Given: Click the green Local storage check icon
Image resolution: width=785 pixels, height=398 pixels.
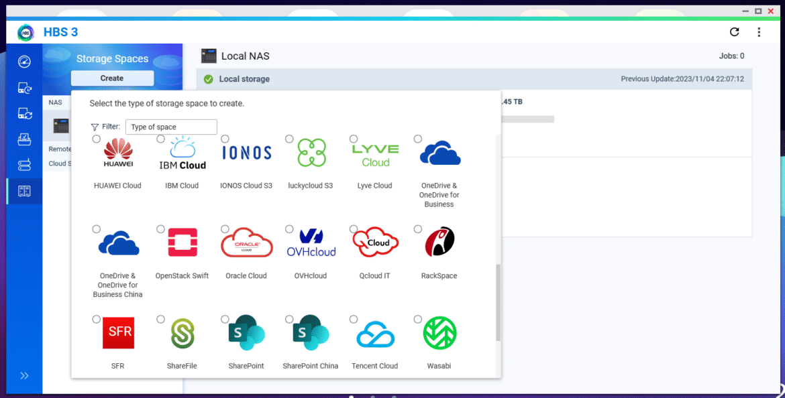Looking at the screenshot, I should [x=209, y=79].
